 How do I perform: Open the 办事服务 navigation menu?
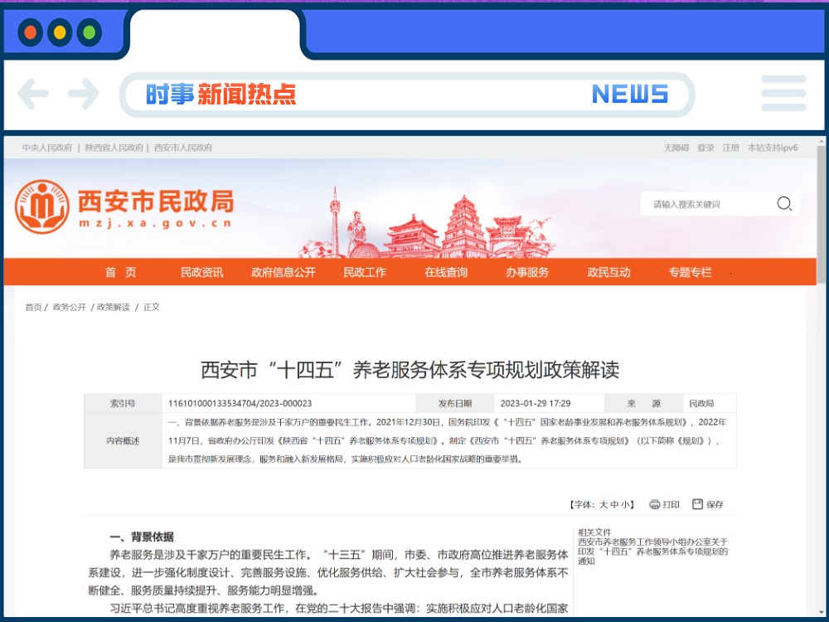click(528, 272)
